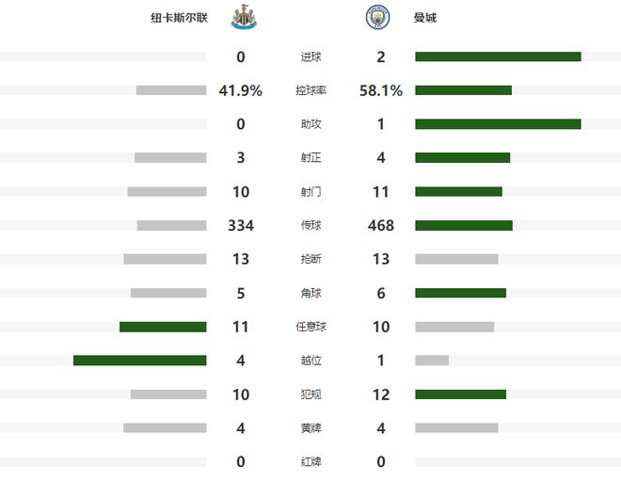The image size is (621, 483).
Task: Click Manchester City's green assists bar
Action: click(x=498, y=124)
